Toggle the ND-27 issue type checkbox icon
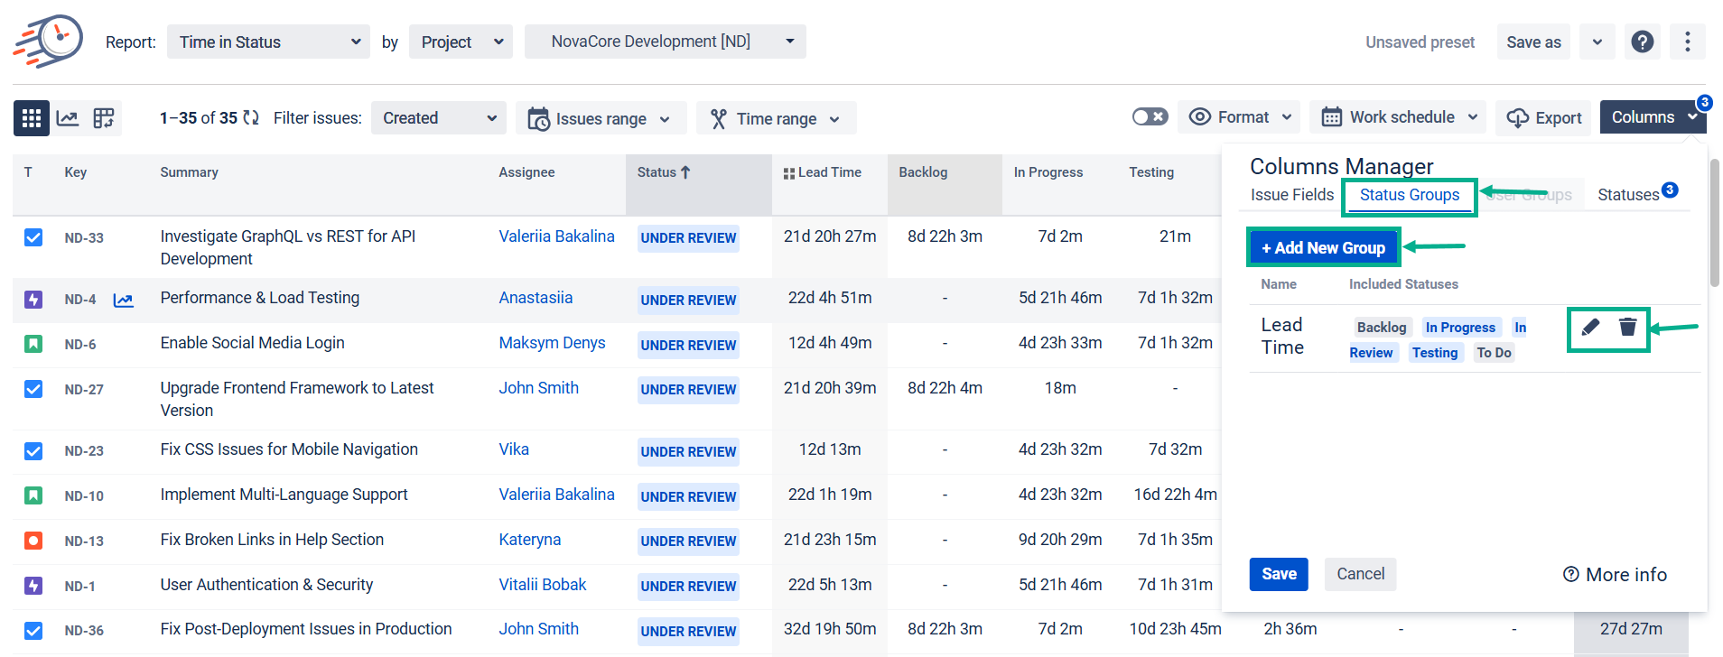This screenshot has height=657, width=1723. pyautogui.click(x=33, y=389)
